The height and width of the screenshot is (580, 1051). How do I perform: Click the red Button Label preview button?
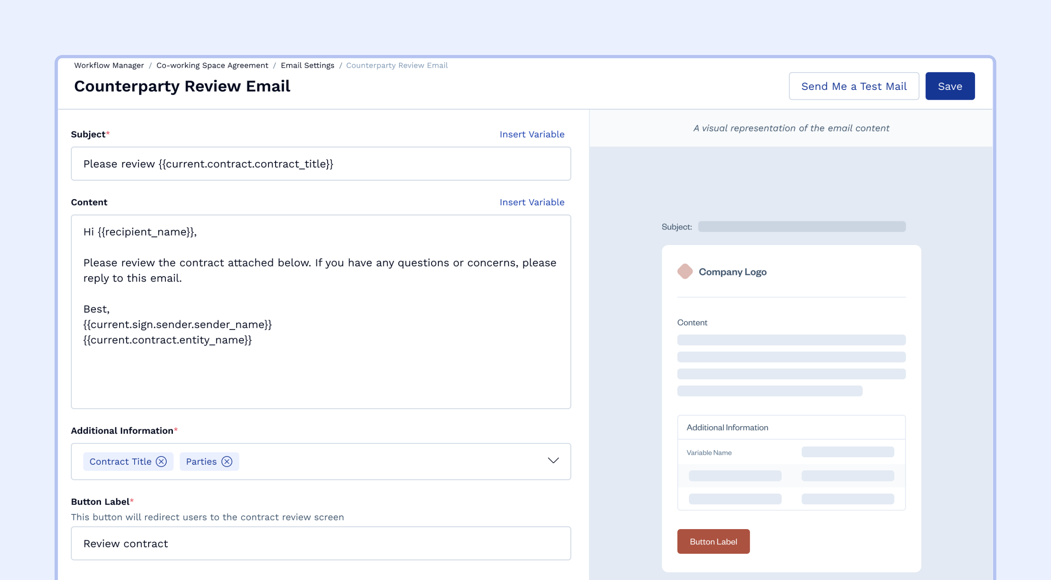[x=713, y=541]
